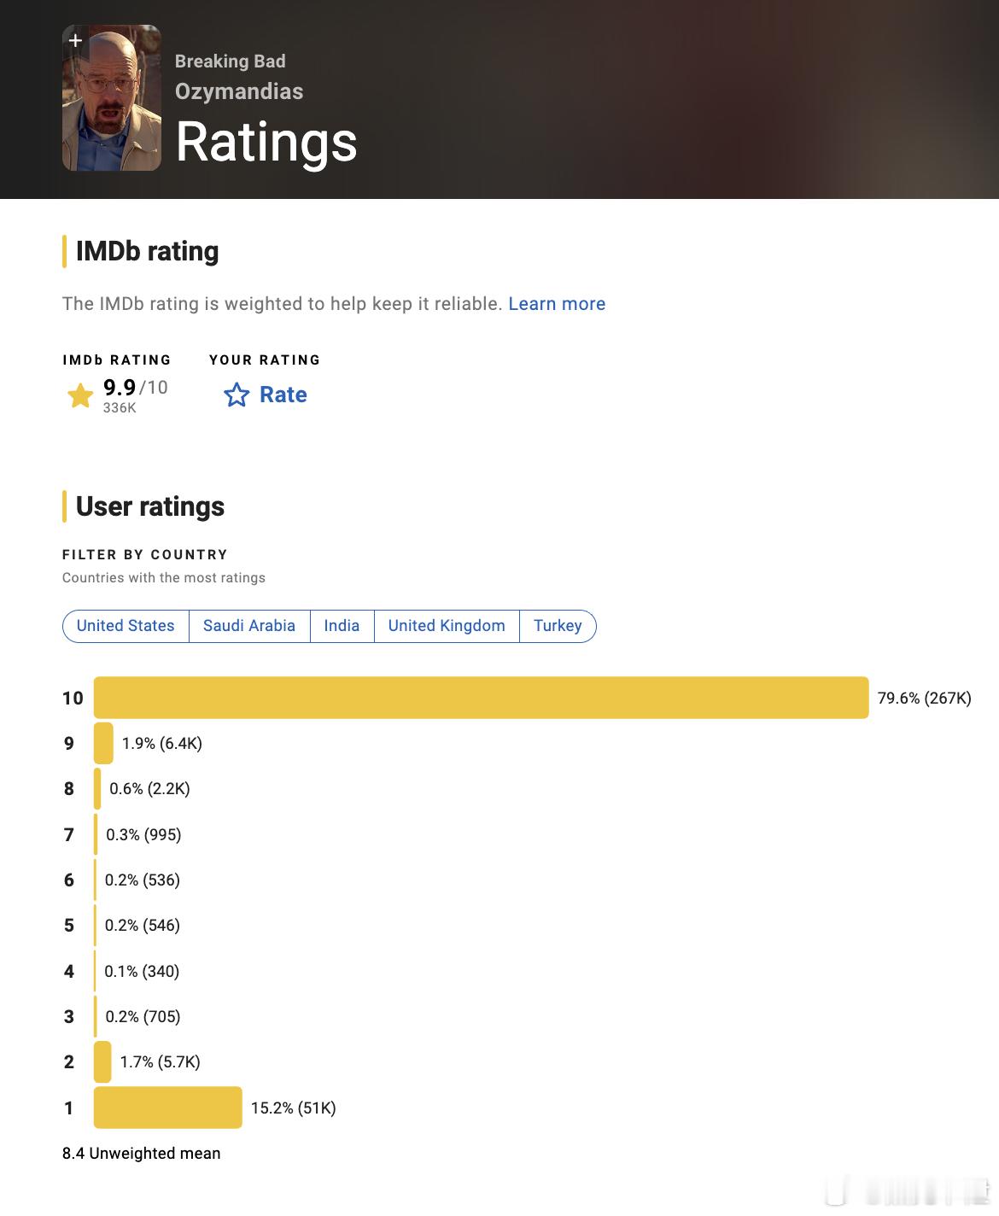Click the 10-star rating bar
The image size is (999, 1216).
tap(481, 698)
